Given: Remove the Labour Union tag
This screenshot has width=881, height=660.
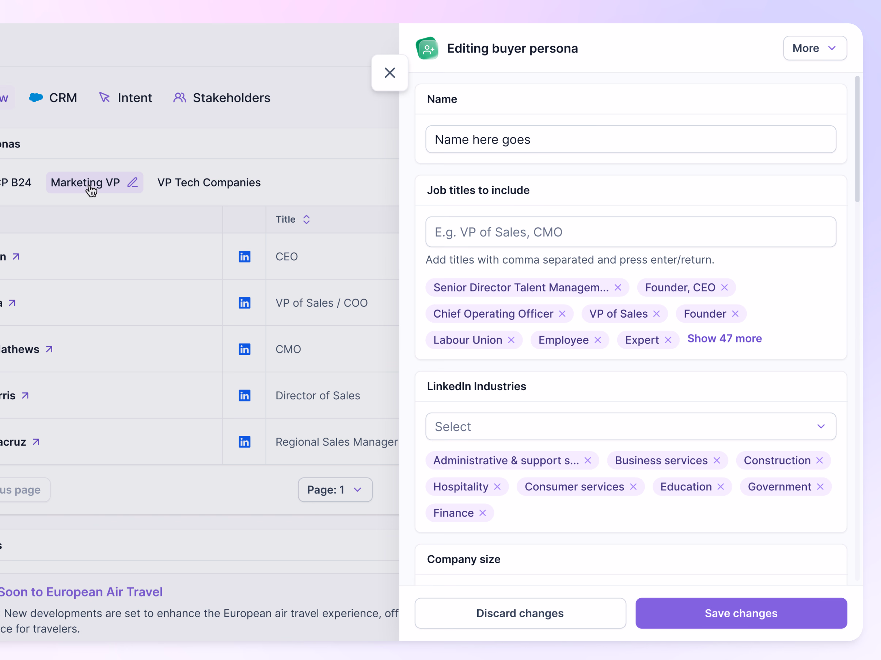Looking at the screenshot, I should (x=512, y=340).
